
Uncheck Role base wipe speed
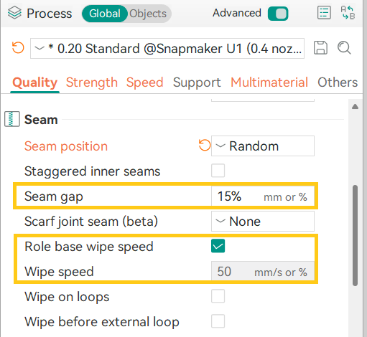(218, 246)
